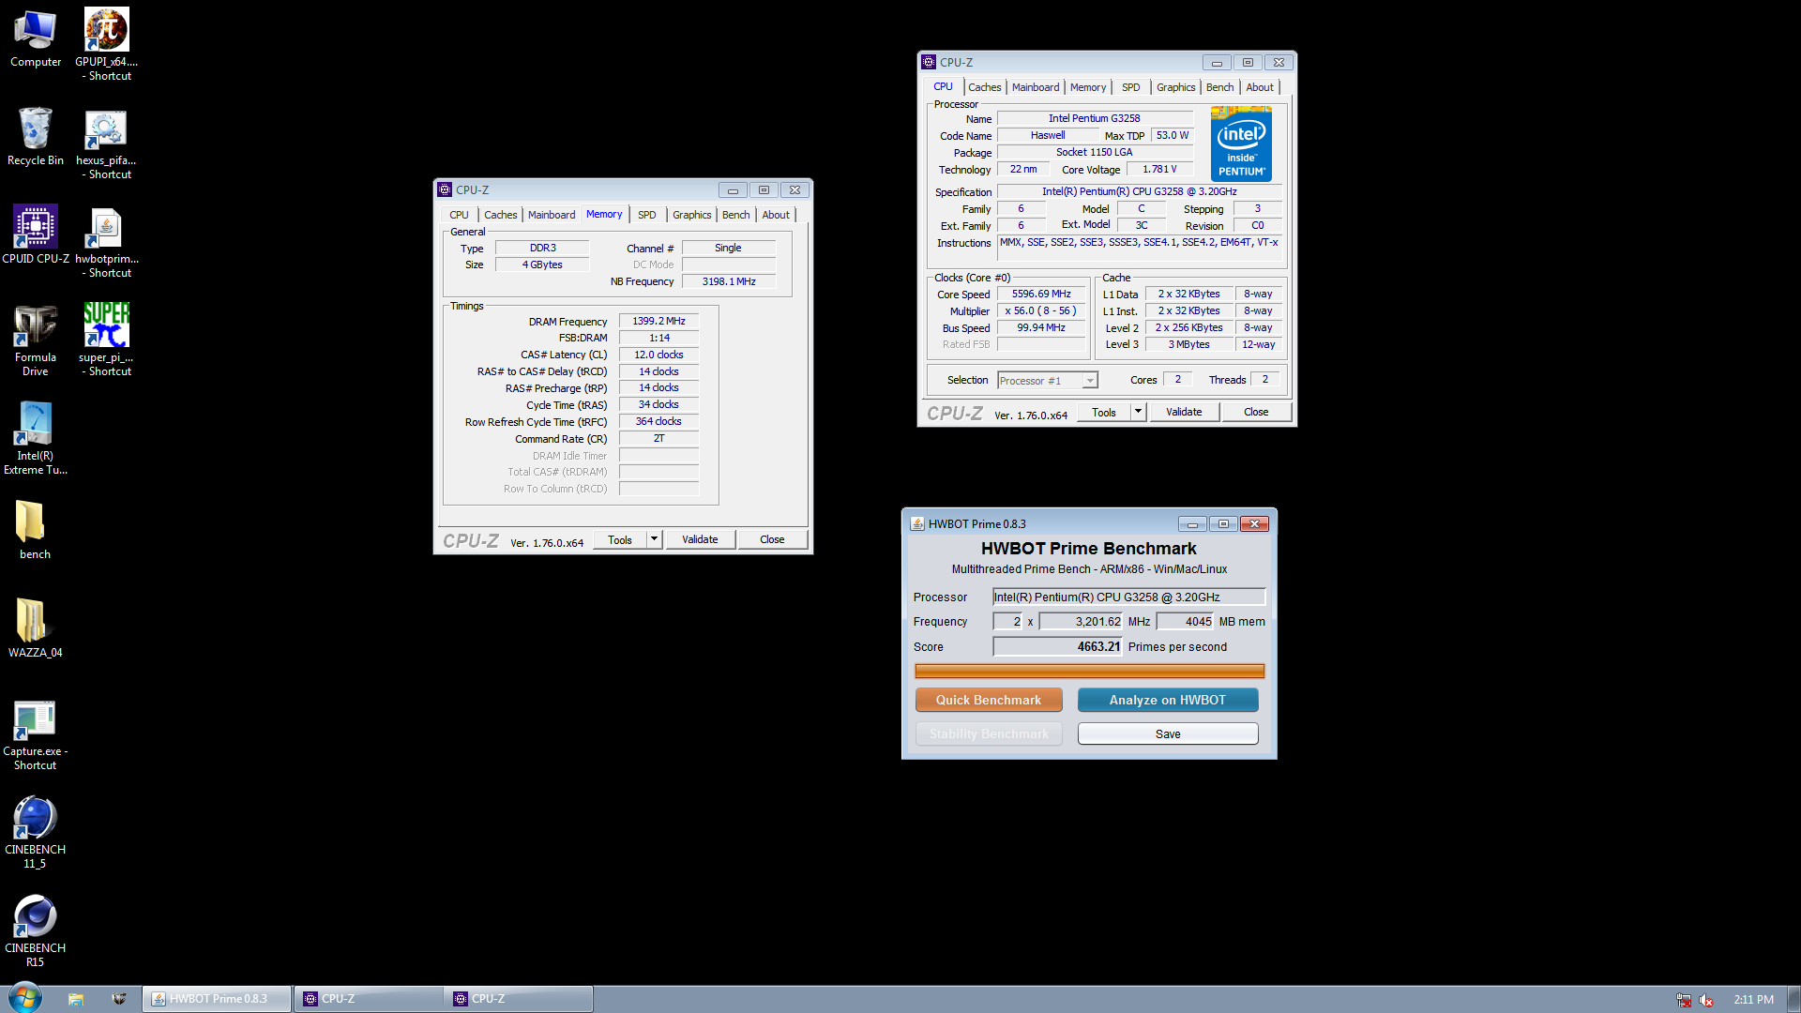This screenshot has height=1013, width=1801.
Task: Click Validate in the CPU tab CPU-Z window
Action: click(x=1184, y=412)
